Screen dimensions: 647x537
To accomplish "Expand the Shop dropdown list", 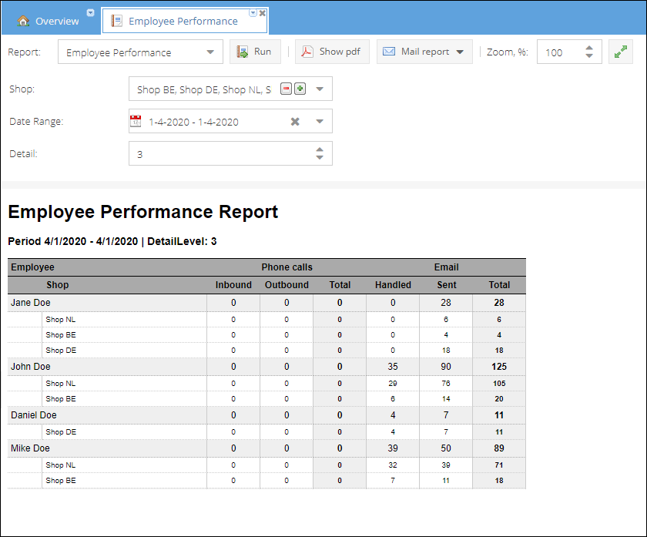I will (x=320, y=89).
